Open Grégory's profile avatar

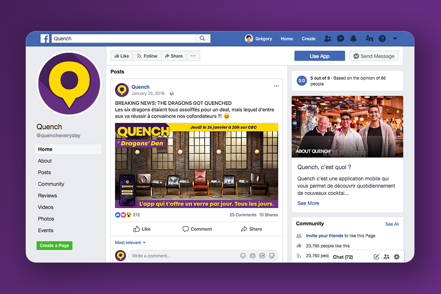pyautogui.click(x=249, y=38)
